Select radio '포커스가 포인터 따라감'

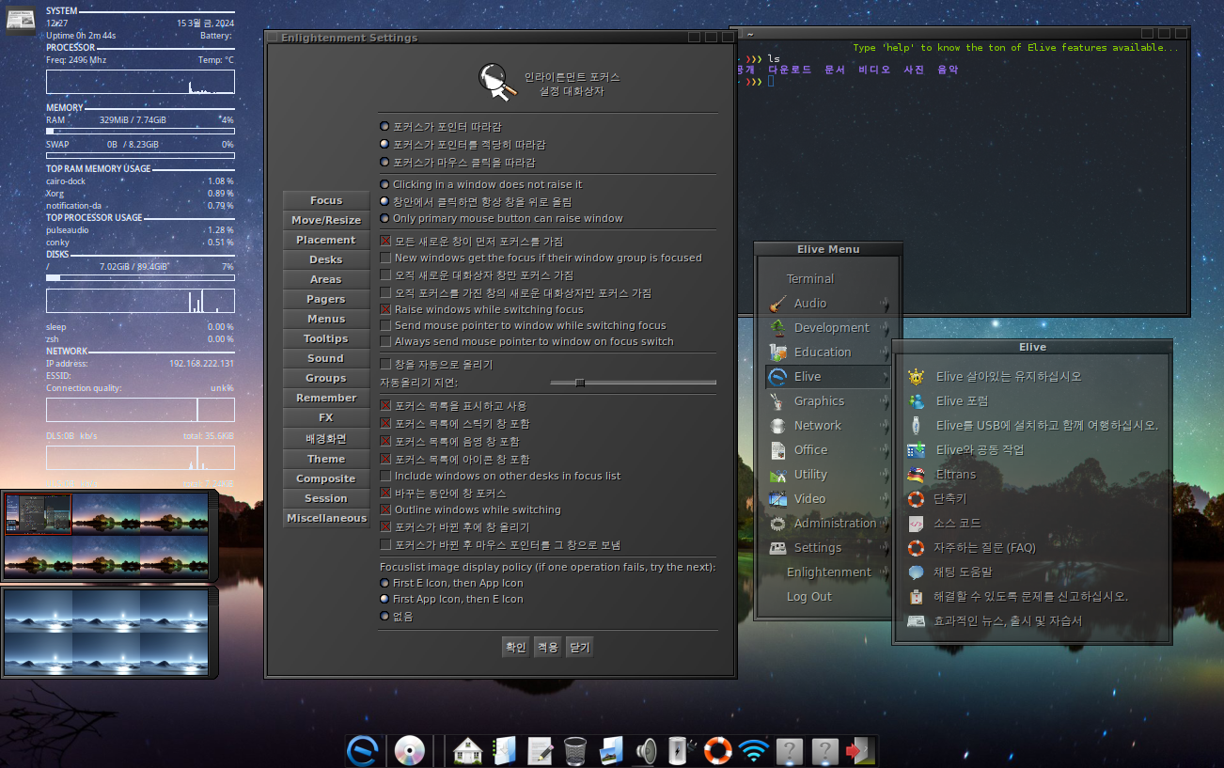pos(384,126)
